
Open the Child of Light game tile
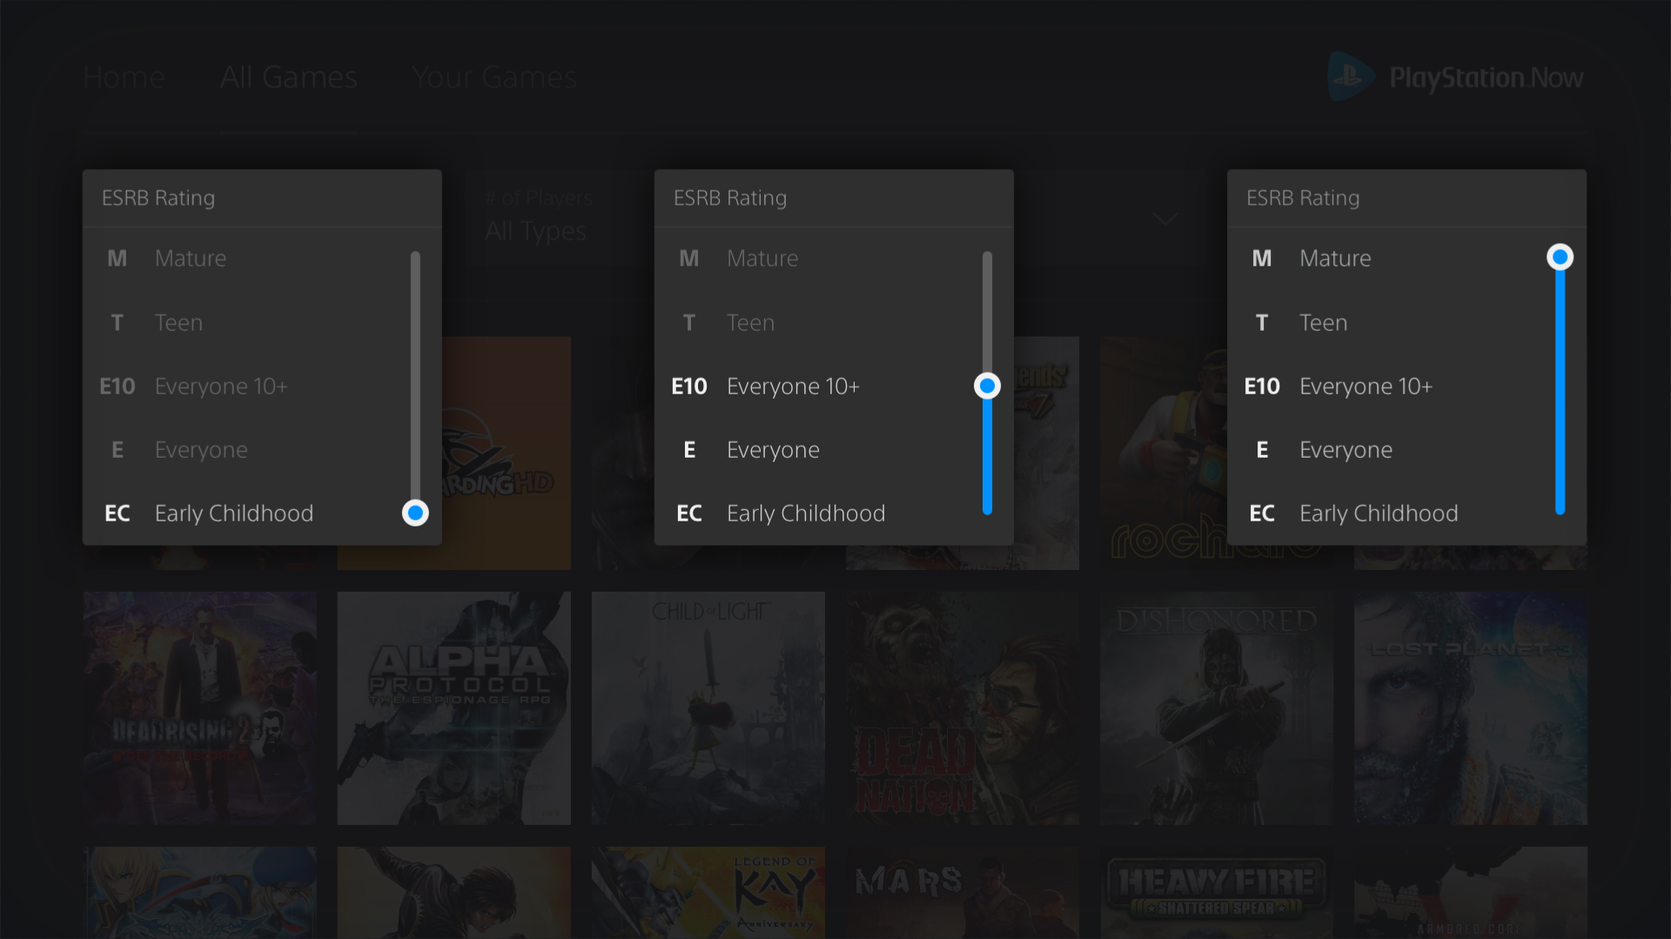point(708,708)
